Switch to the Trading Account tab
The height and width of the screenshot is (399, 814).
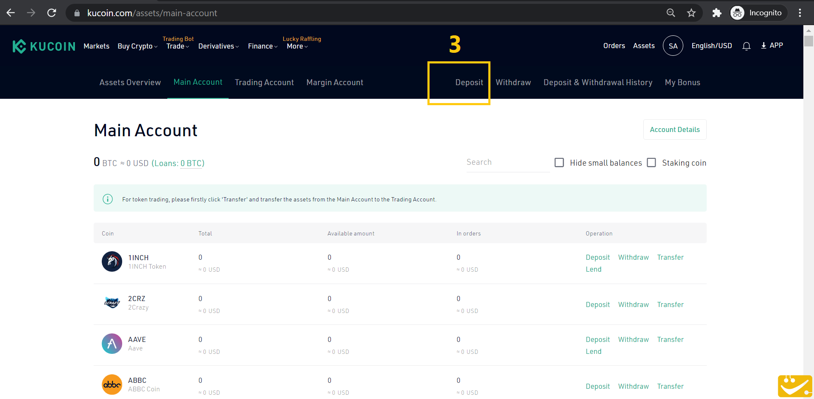tap(264, 82)
